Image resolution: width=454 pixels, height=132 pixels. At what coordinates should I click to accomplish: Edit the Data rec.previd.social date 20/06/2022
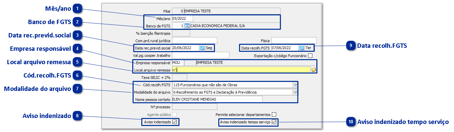coord(185,48)
